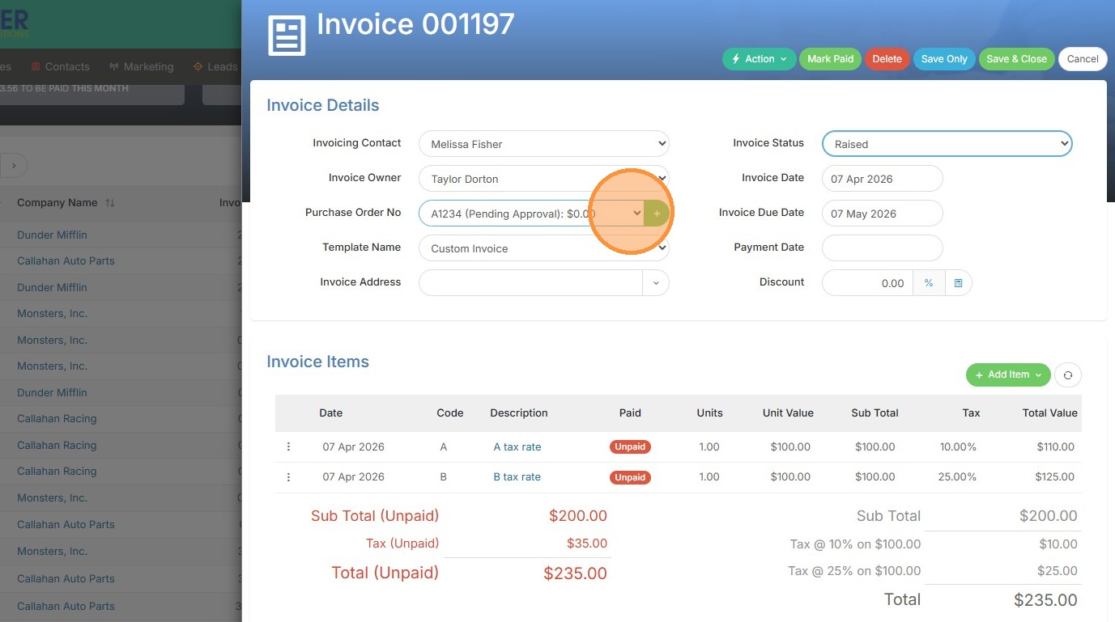Open the Leads menu in background
Viewport: 1115px width, 622px height.
click(215, 67)
